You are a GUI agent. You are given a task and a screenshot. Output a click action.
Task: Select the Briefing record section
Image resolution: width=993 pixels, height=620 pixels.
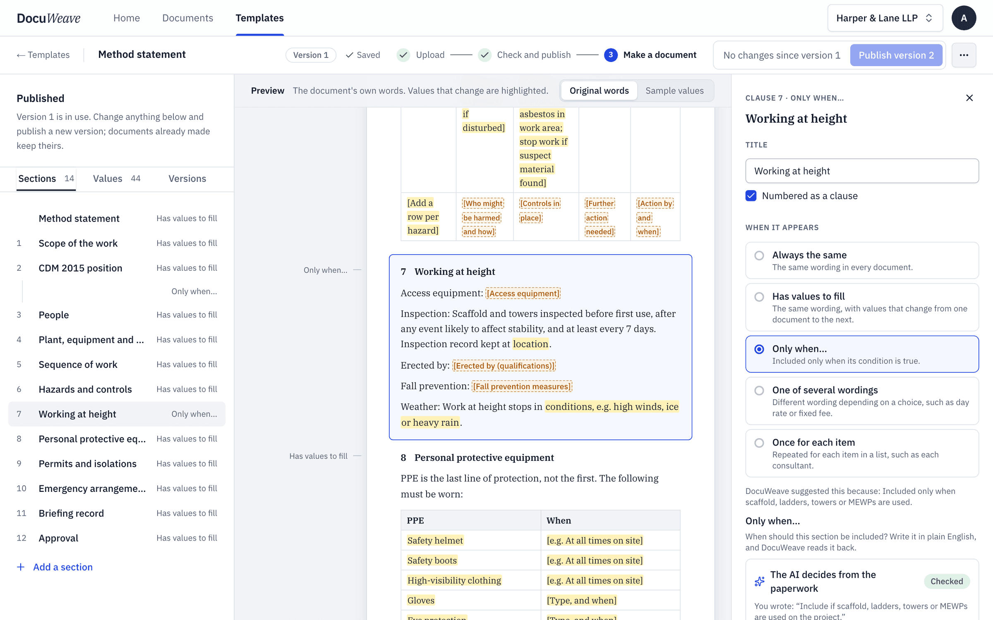pyautogui.click(x=117, y=513)
